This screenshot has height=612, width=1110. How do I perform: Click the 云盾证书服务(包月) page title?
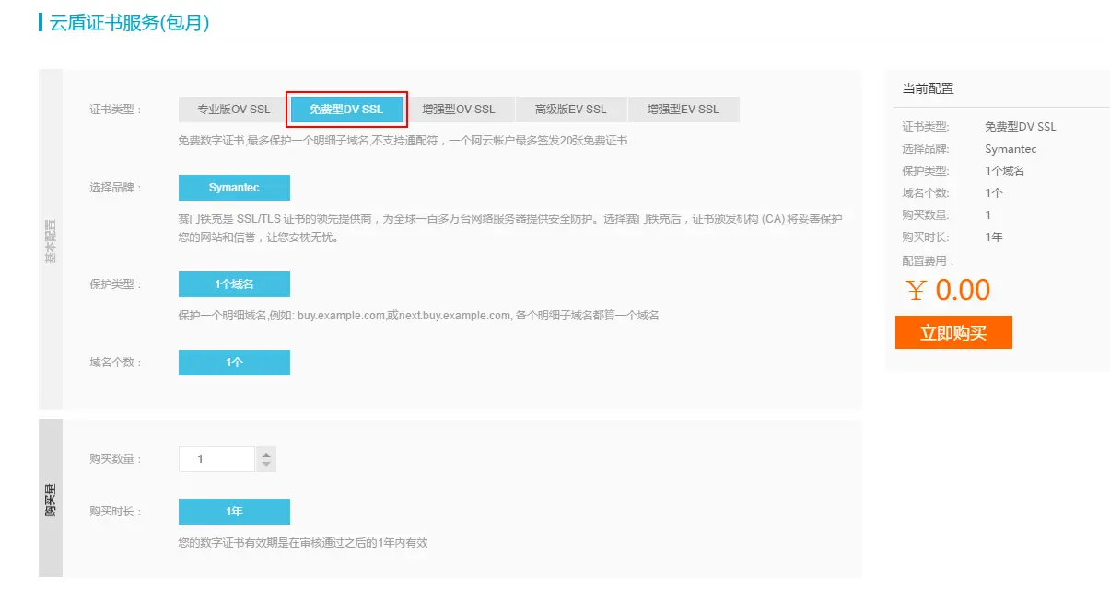click(130, 23)
